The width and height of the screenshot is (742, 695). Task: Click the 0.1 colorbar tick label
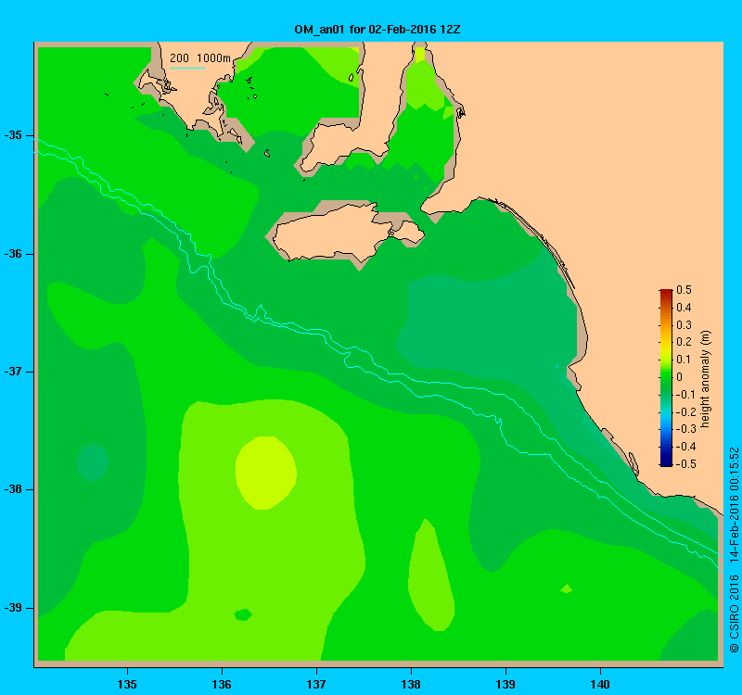pos(684,360)
